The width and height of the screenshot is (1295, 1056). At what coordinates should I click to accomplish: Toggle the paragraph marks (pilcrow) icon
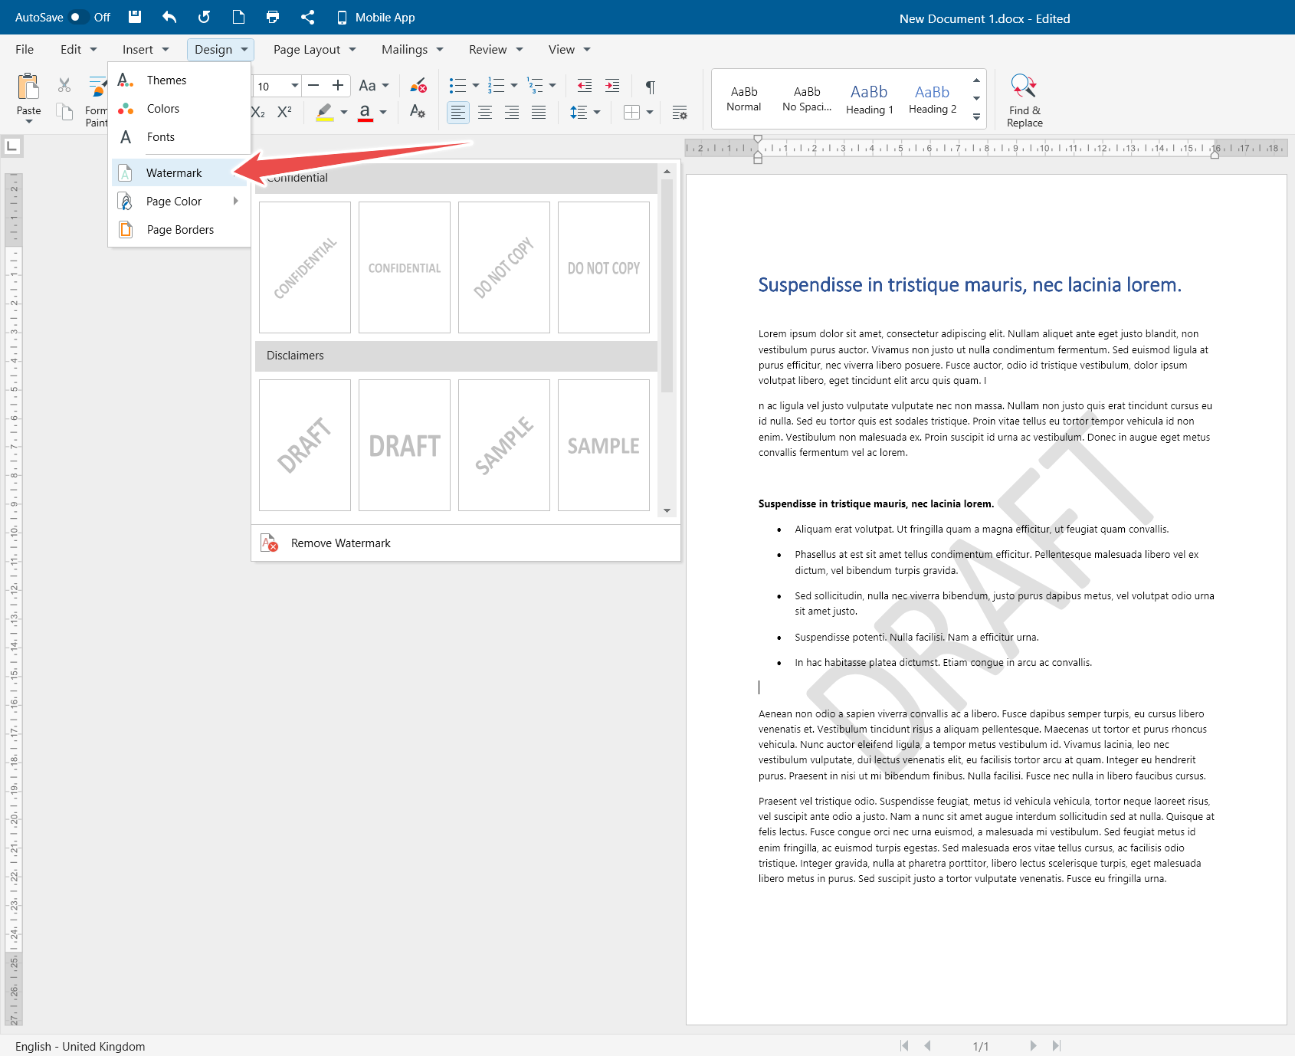tap(650, 86)
